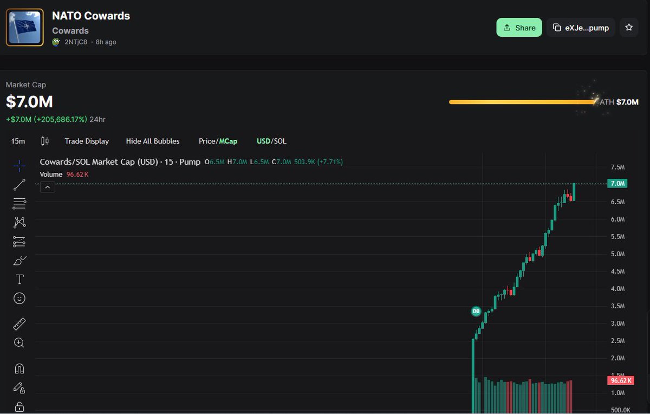Image resolution: width=650 pixels, height=414 pixels.
Task: Copy the eXJe...pump contract address
Action: pyautogui.click(x=581, y=28)
